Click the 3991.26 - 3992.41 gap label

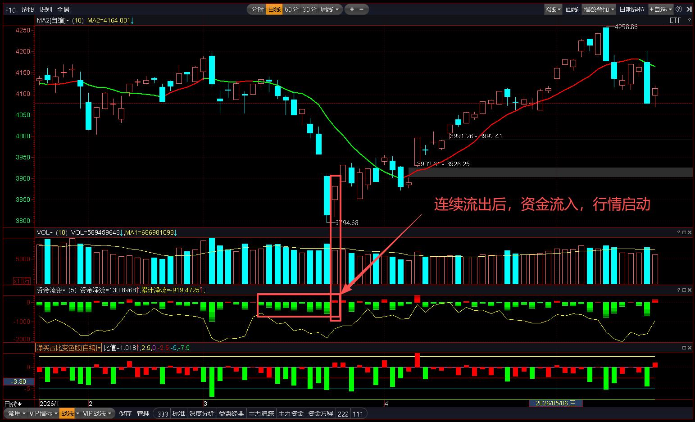476,136
